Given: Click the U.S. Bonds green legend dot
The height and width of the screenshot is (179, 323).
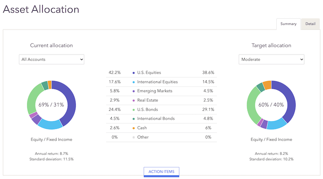Looking at the screenshot, I should [134, 110].
